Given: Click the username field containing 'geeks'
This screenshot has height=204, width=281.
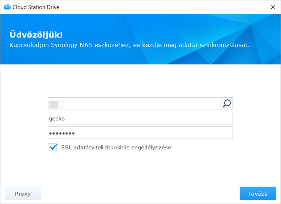Looking at the screenshot, I should tap(140, 118).
